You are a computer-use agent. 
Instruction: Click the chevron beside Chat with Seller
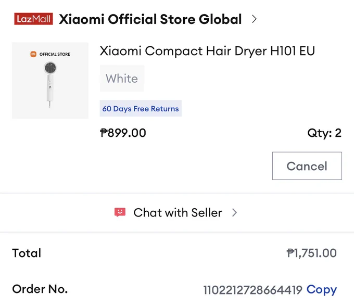click(x=235, y=213)
